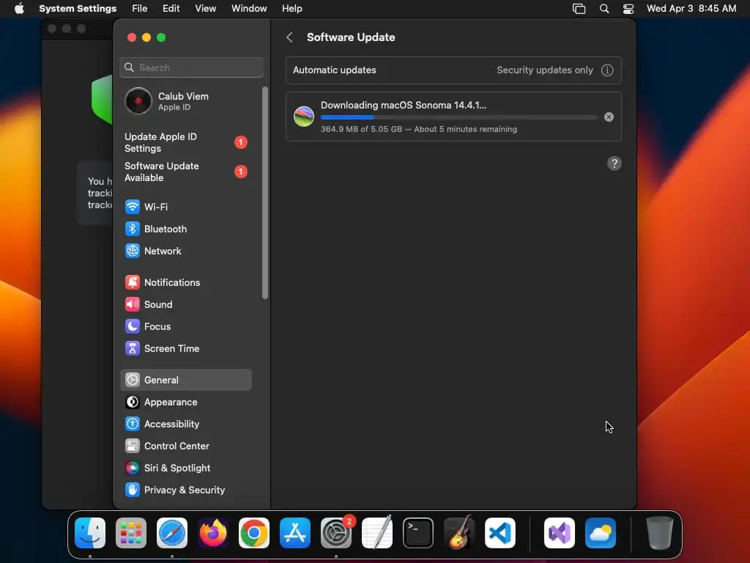
Task: Open Focus settings
Action: [185, 326]
